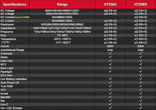Image resolution: width=156 pixels, height=110 pixels.
Task: Click the HT208D Flashlight checkmark
Action: click(141, 71)
